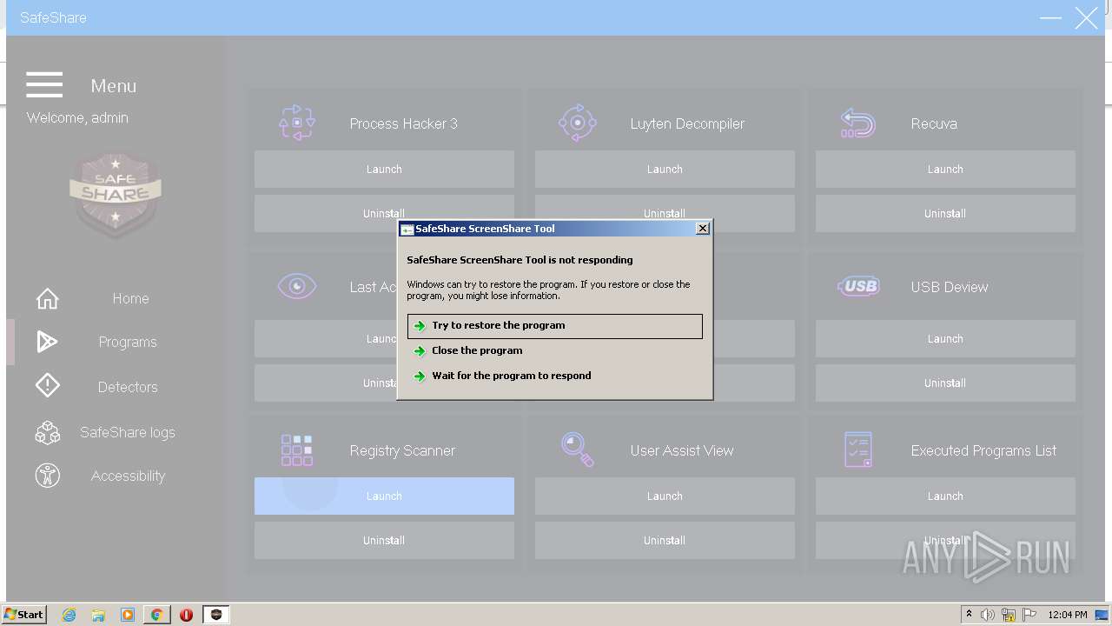
Task: Click the SafeShare taskbar app icon
Action: 216,615
